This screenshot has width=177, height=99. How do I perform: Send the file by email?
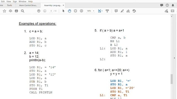173,11
